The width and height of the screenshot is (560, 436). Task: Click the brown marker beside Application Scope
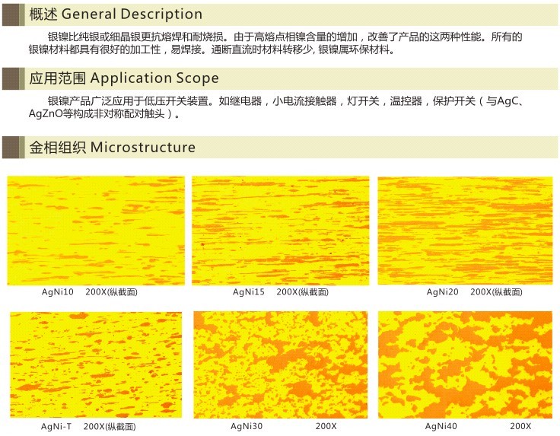[x=11, y=78]
